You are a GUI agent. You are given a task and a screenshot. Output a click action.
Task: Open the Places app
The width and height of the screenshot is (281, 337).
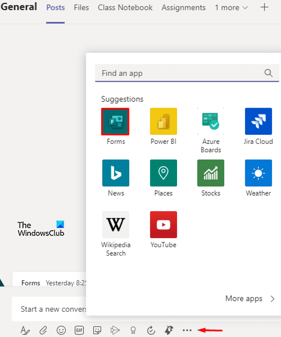[x=163, y=173]
